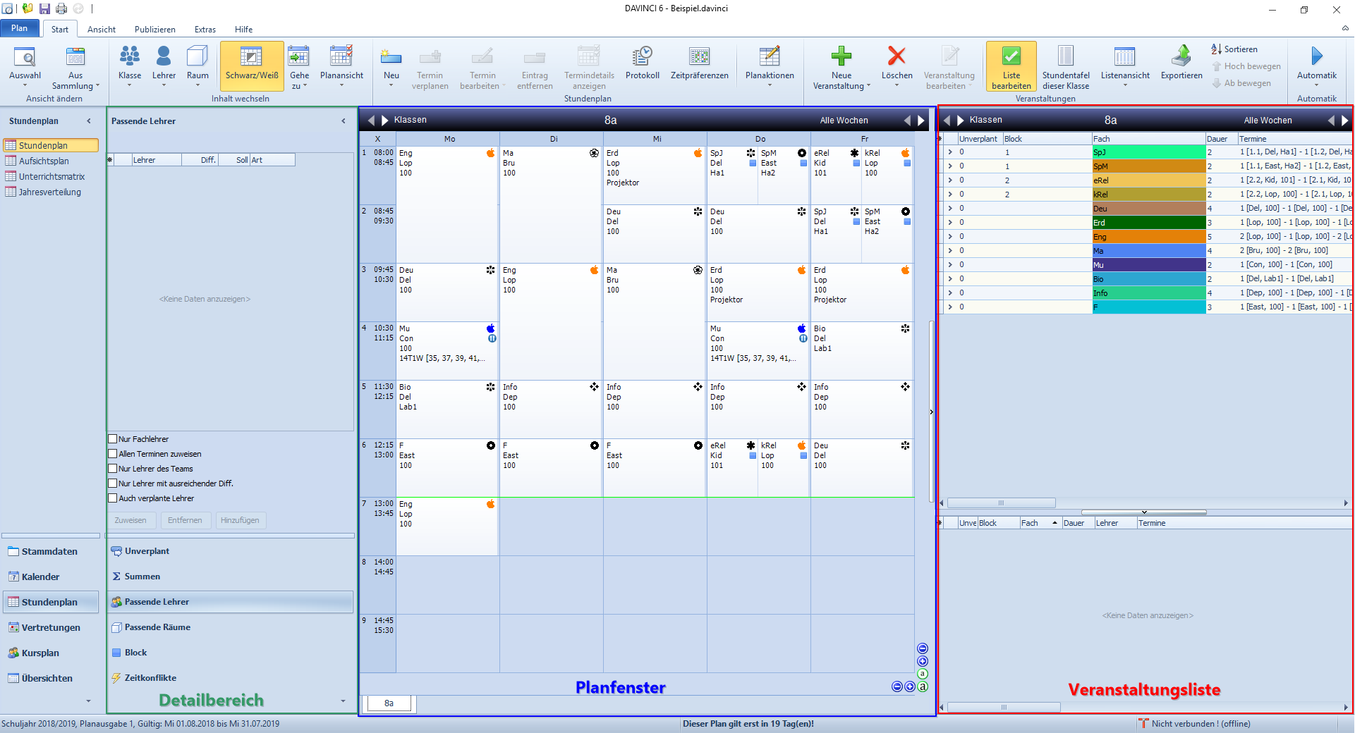Click the Auswahl ribbon icon
Viewport: 1355px width, 733px height.
coord(25,66)
